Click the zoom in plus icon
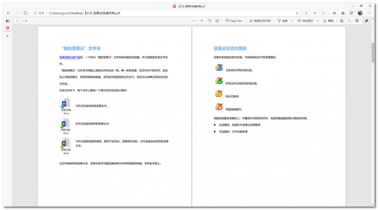Image resolution: width=378 pixels, height=210 pixels. pos(202,21)
